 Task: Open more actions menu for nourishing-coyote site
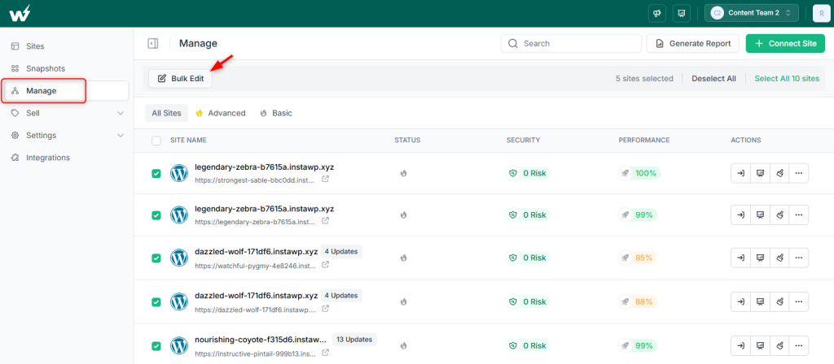798,345
